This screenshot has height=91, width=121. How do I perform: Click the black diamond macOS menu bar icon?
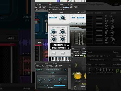[75, 1]
